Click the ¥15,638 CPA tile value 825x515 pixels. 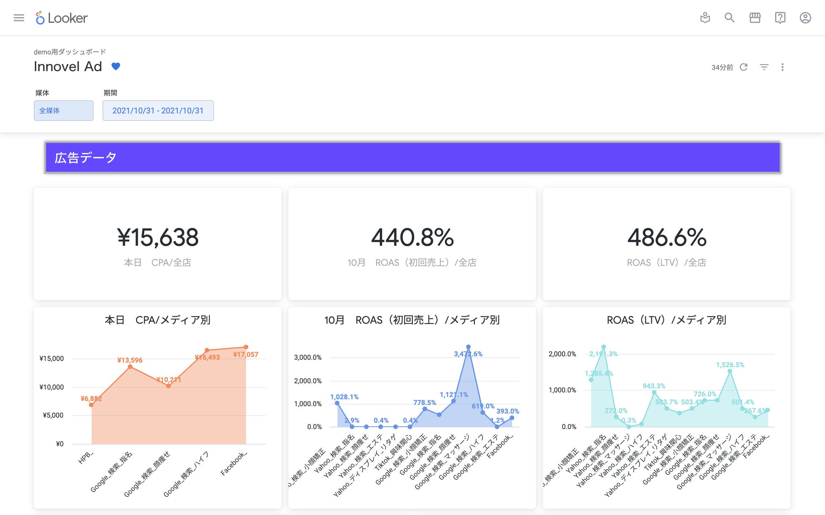[x=157, y=237]
